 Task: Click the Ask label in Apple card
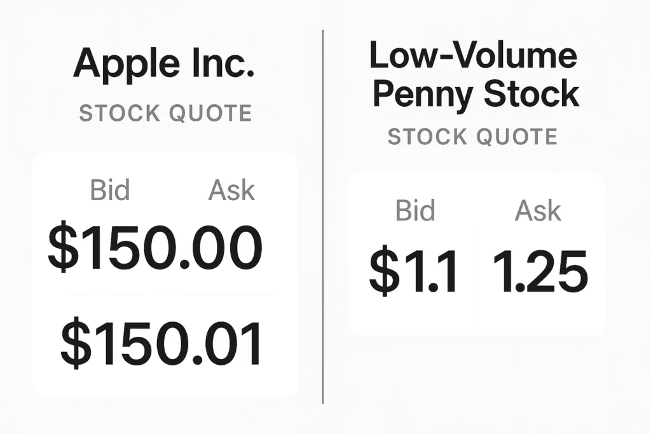[231, 190]
